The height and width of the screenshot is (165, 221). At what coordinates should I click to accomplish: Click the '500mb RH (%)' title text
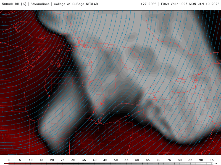pos(14,4)
